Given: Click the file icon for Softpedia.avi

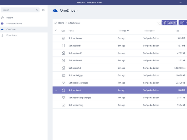Looking at the screenshot, I should point(63,90).
